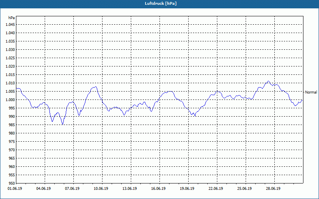Click the 'hPa' unit label on axis
The height and width of the screenshot is (199, 319).
point(12,18)
